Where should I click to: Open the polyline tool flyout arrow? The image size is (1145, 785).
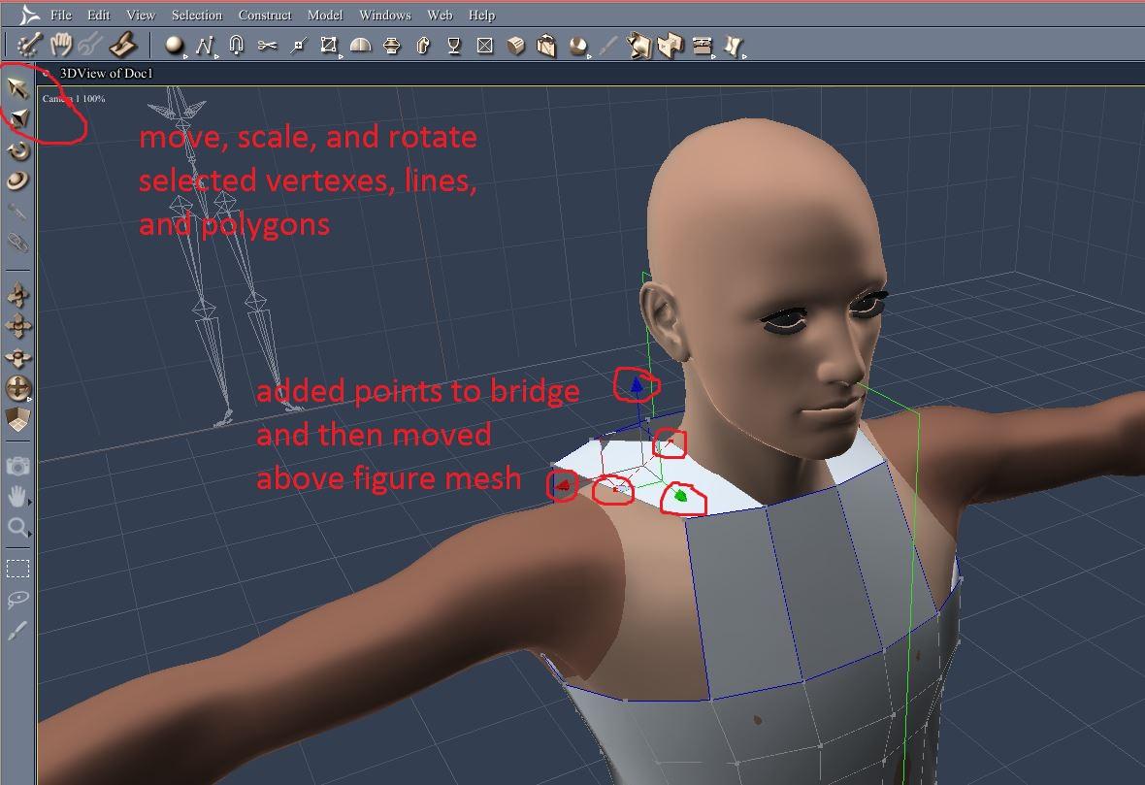pos(216,55)
